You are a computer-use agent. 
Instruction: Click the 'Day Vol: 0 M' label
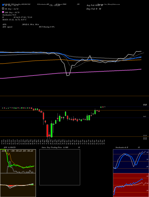(x=94, y=9)
